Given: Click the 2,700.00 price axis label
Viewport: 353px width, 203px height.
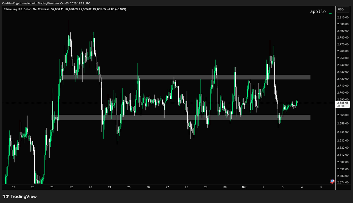Looking at the screenshot, I should tap(343, 92).
